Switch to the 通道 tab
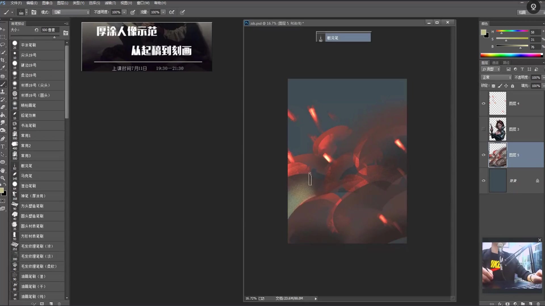This screenshot has width=545, height=306. point(495,63)
